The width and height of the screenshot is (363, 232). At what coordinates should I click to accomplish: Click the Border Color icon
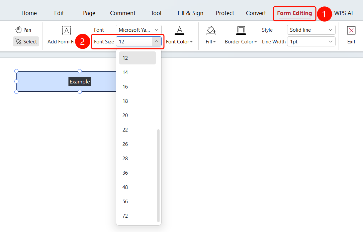[241, 30]
